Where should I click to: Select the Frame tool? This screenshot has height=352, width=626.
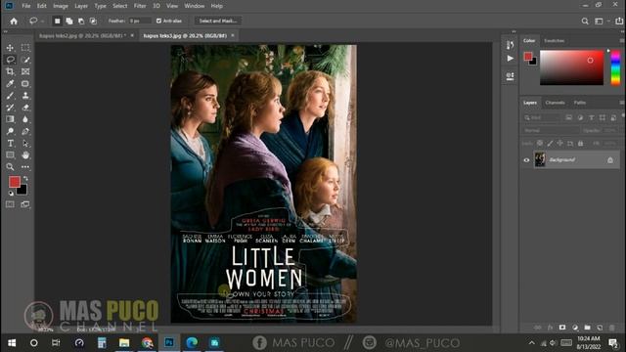25,71
